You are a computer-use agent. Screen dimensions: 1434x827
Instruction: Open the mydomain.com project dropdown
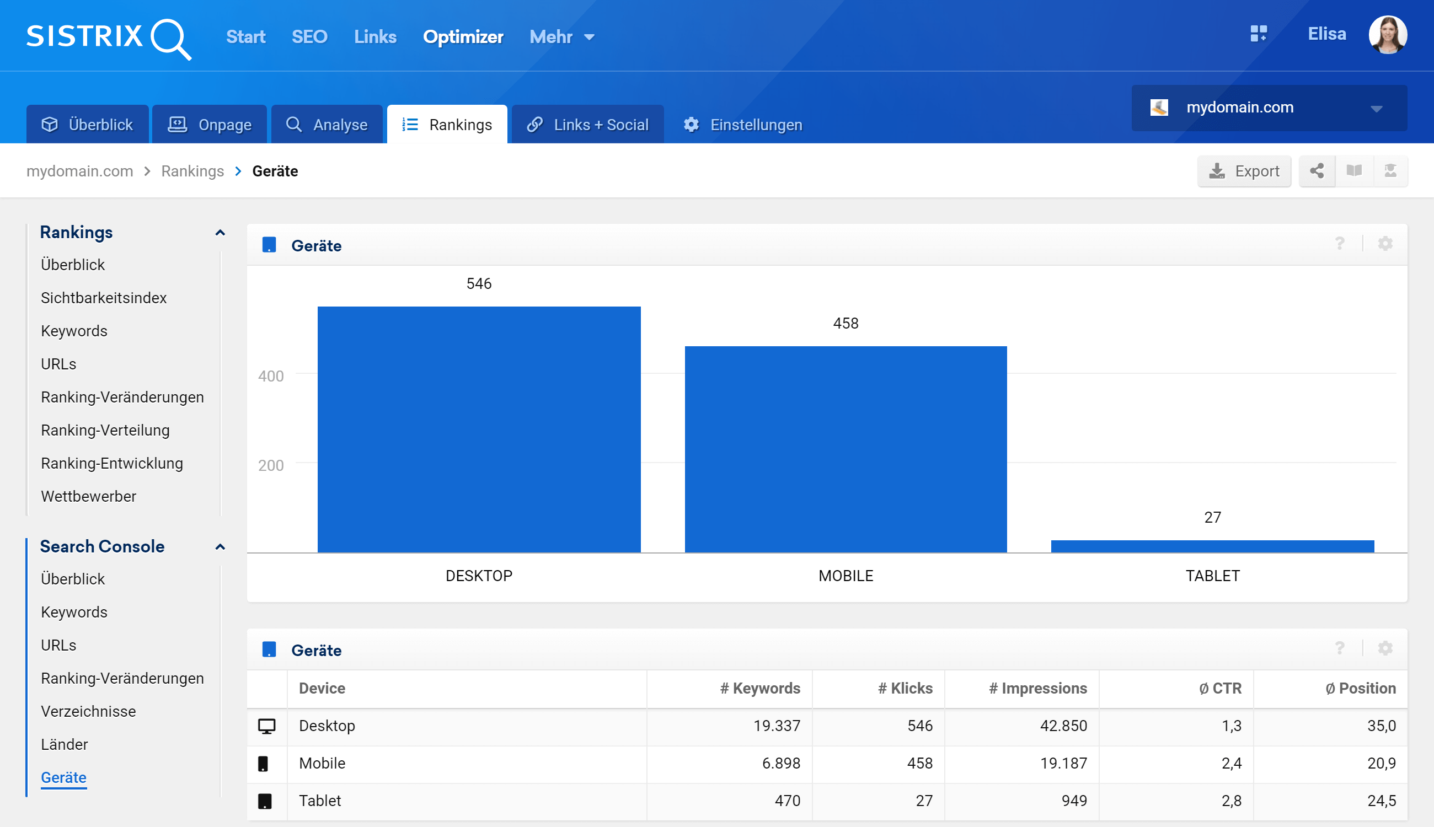1269,108
